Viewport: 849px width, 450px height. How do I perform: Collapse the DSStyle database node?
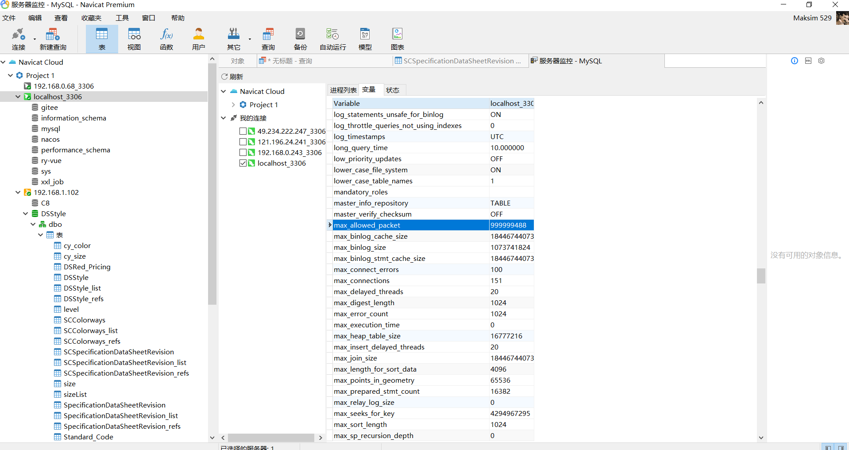(x=25, y=213)
